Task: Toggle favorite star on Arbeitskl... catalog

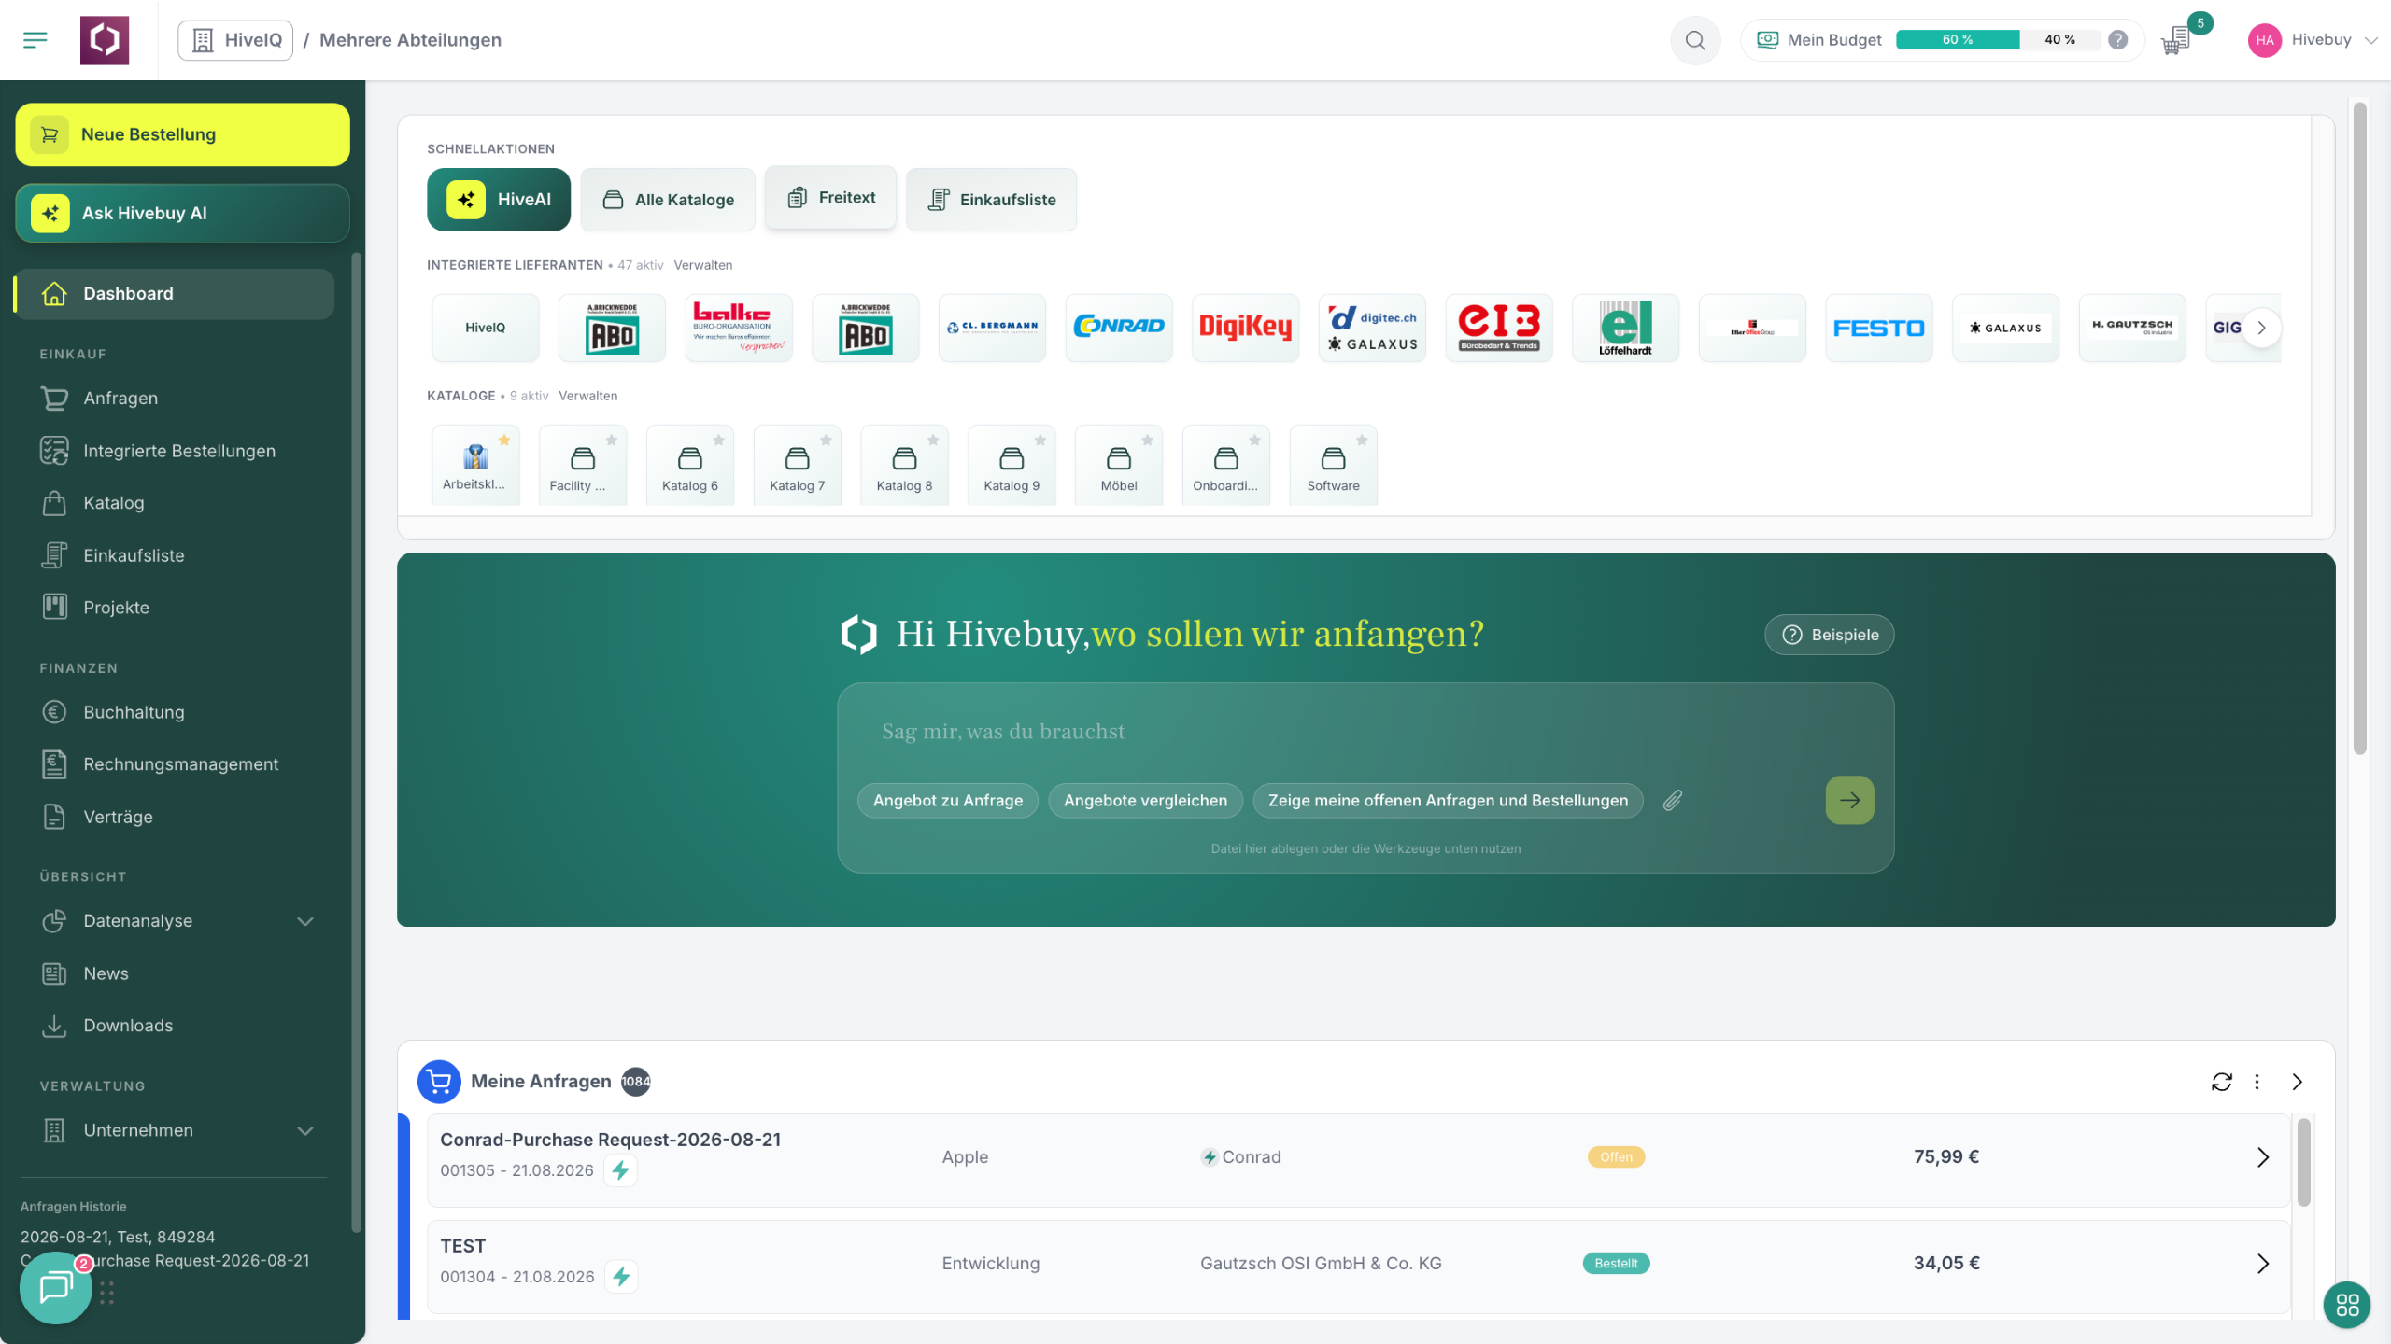Action: pos(504,441)
